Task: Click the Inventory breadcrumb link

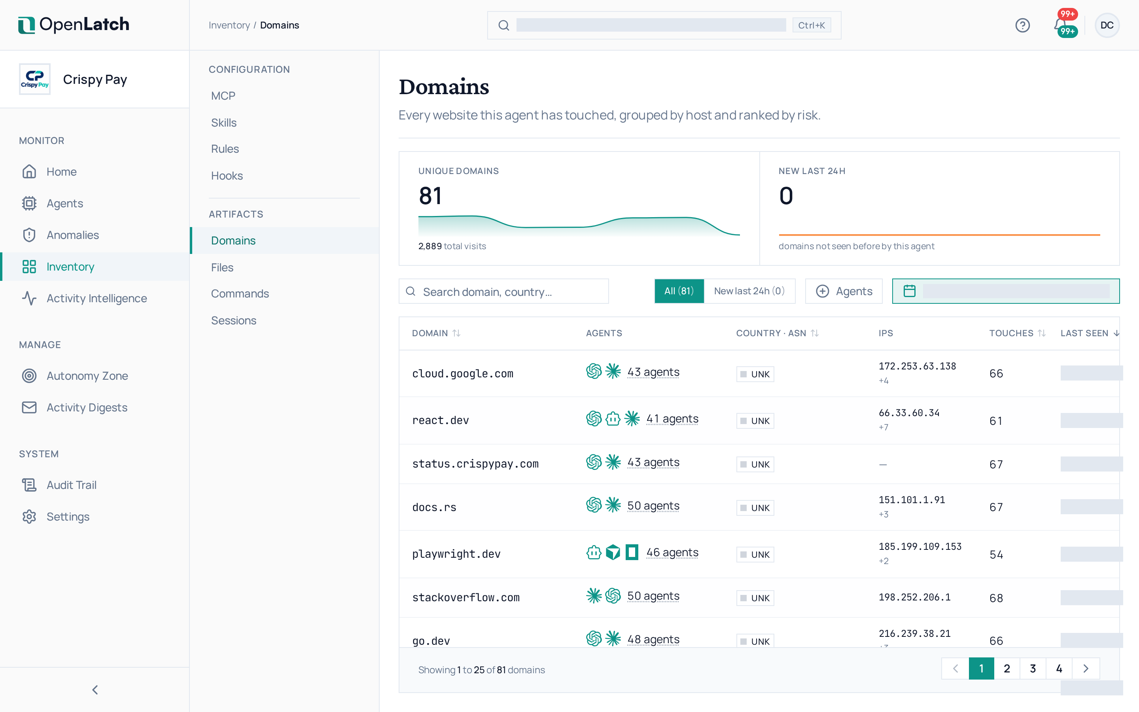Action: coord(229,25)
